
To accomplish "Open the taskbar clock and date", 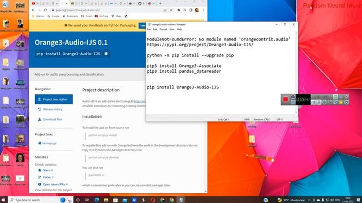I will [x=348, y=200].
